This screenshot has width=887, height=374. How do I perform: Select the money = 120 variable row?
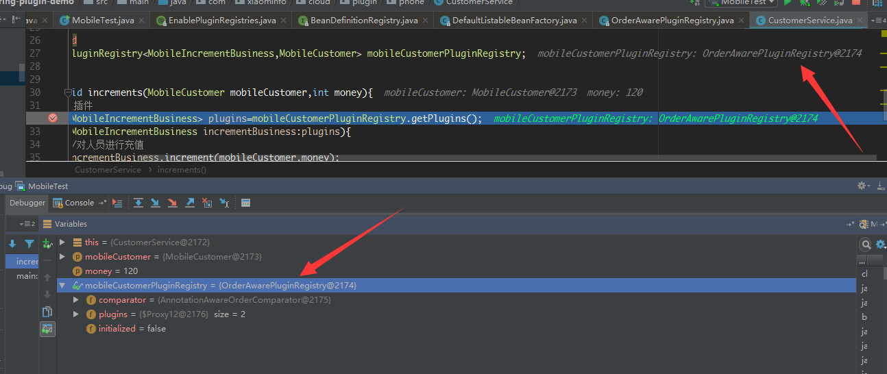click(x=110, y=271)
